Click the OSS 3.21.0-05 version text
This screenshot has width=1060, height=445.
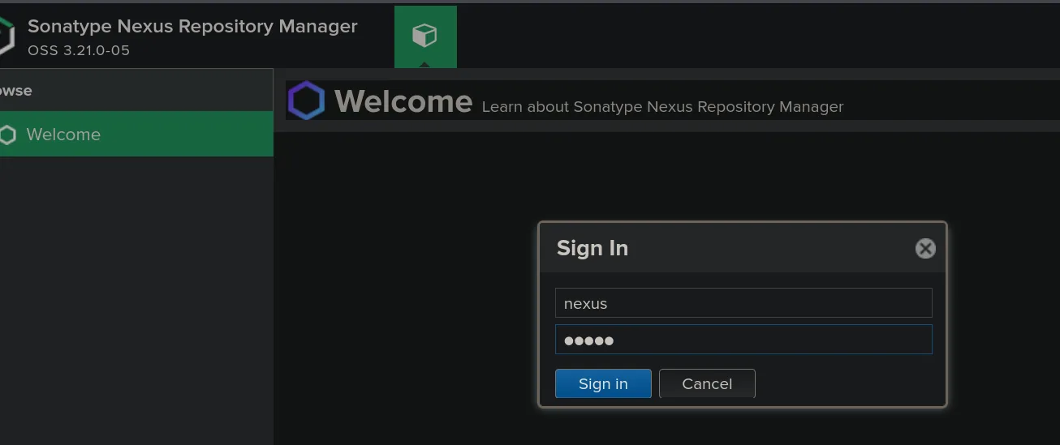click(x=79, y=50)
